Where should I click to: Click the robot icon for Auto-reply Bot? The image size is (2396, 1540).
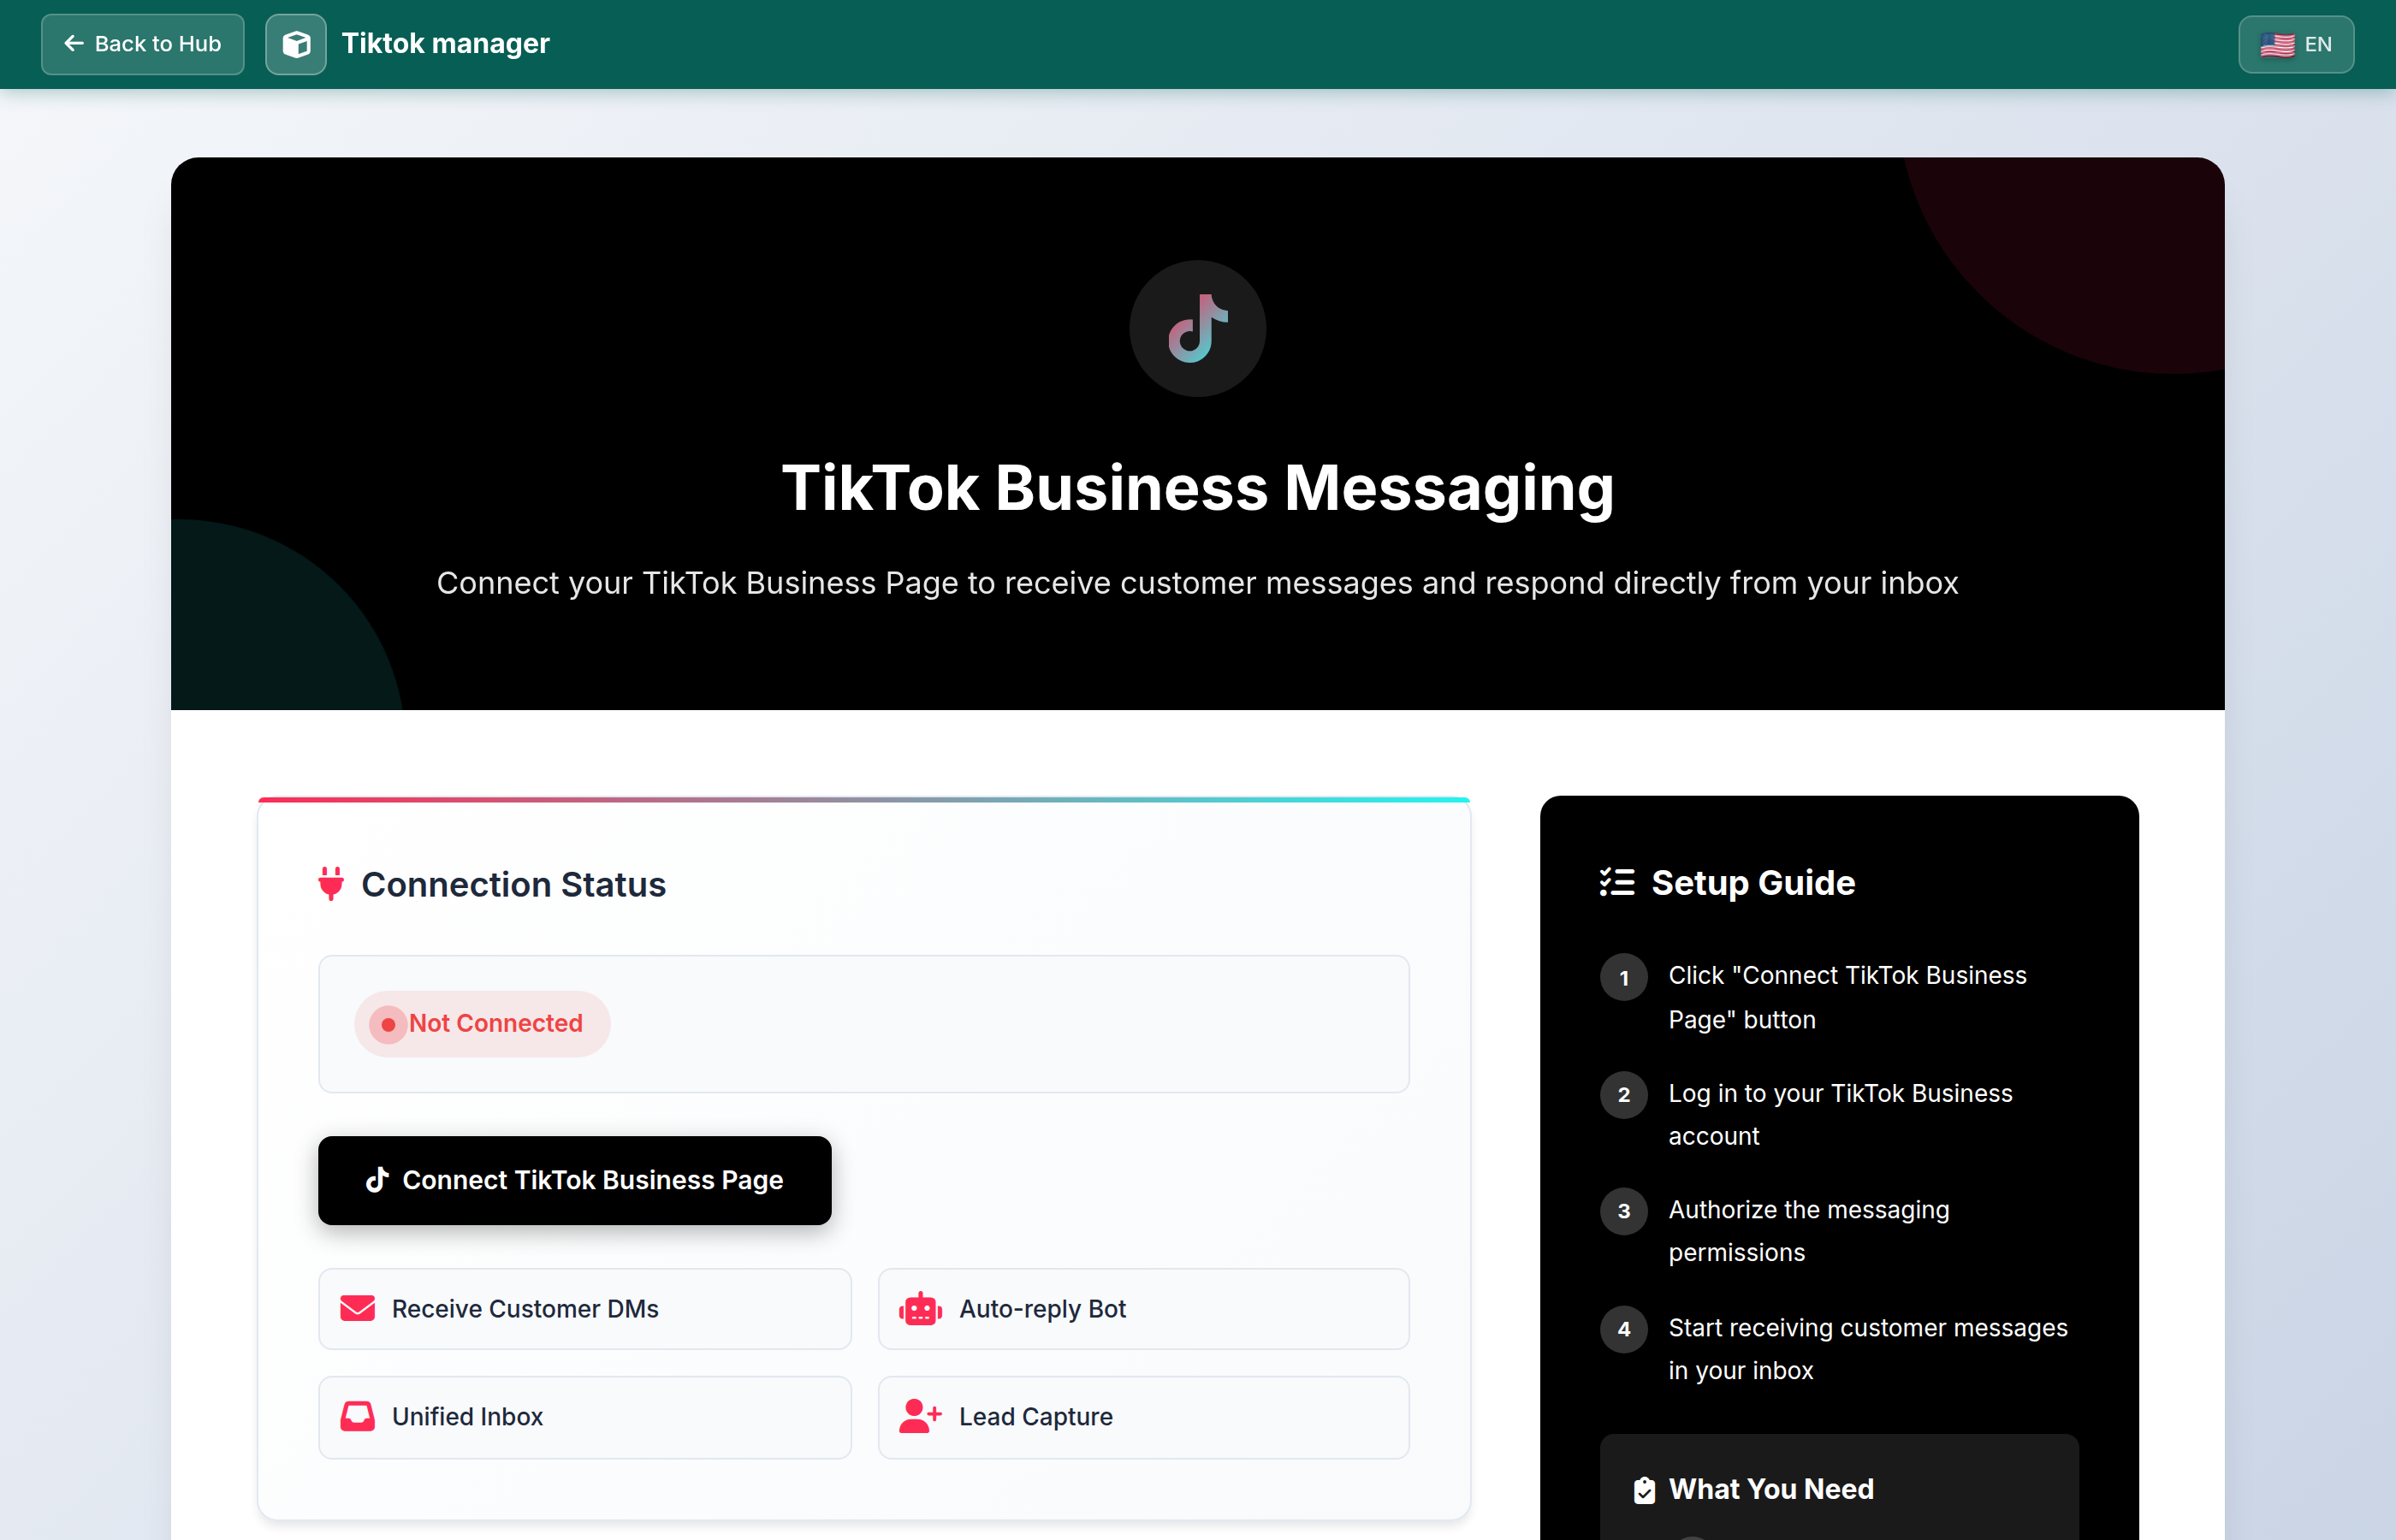920,1308
